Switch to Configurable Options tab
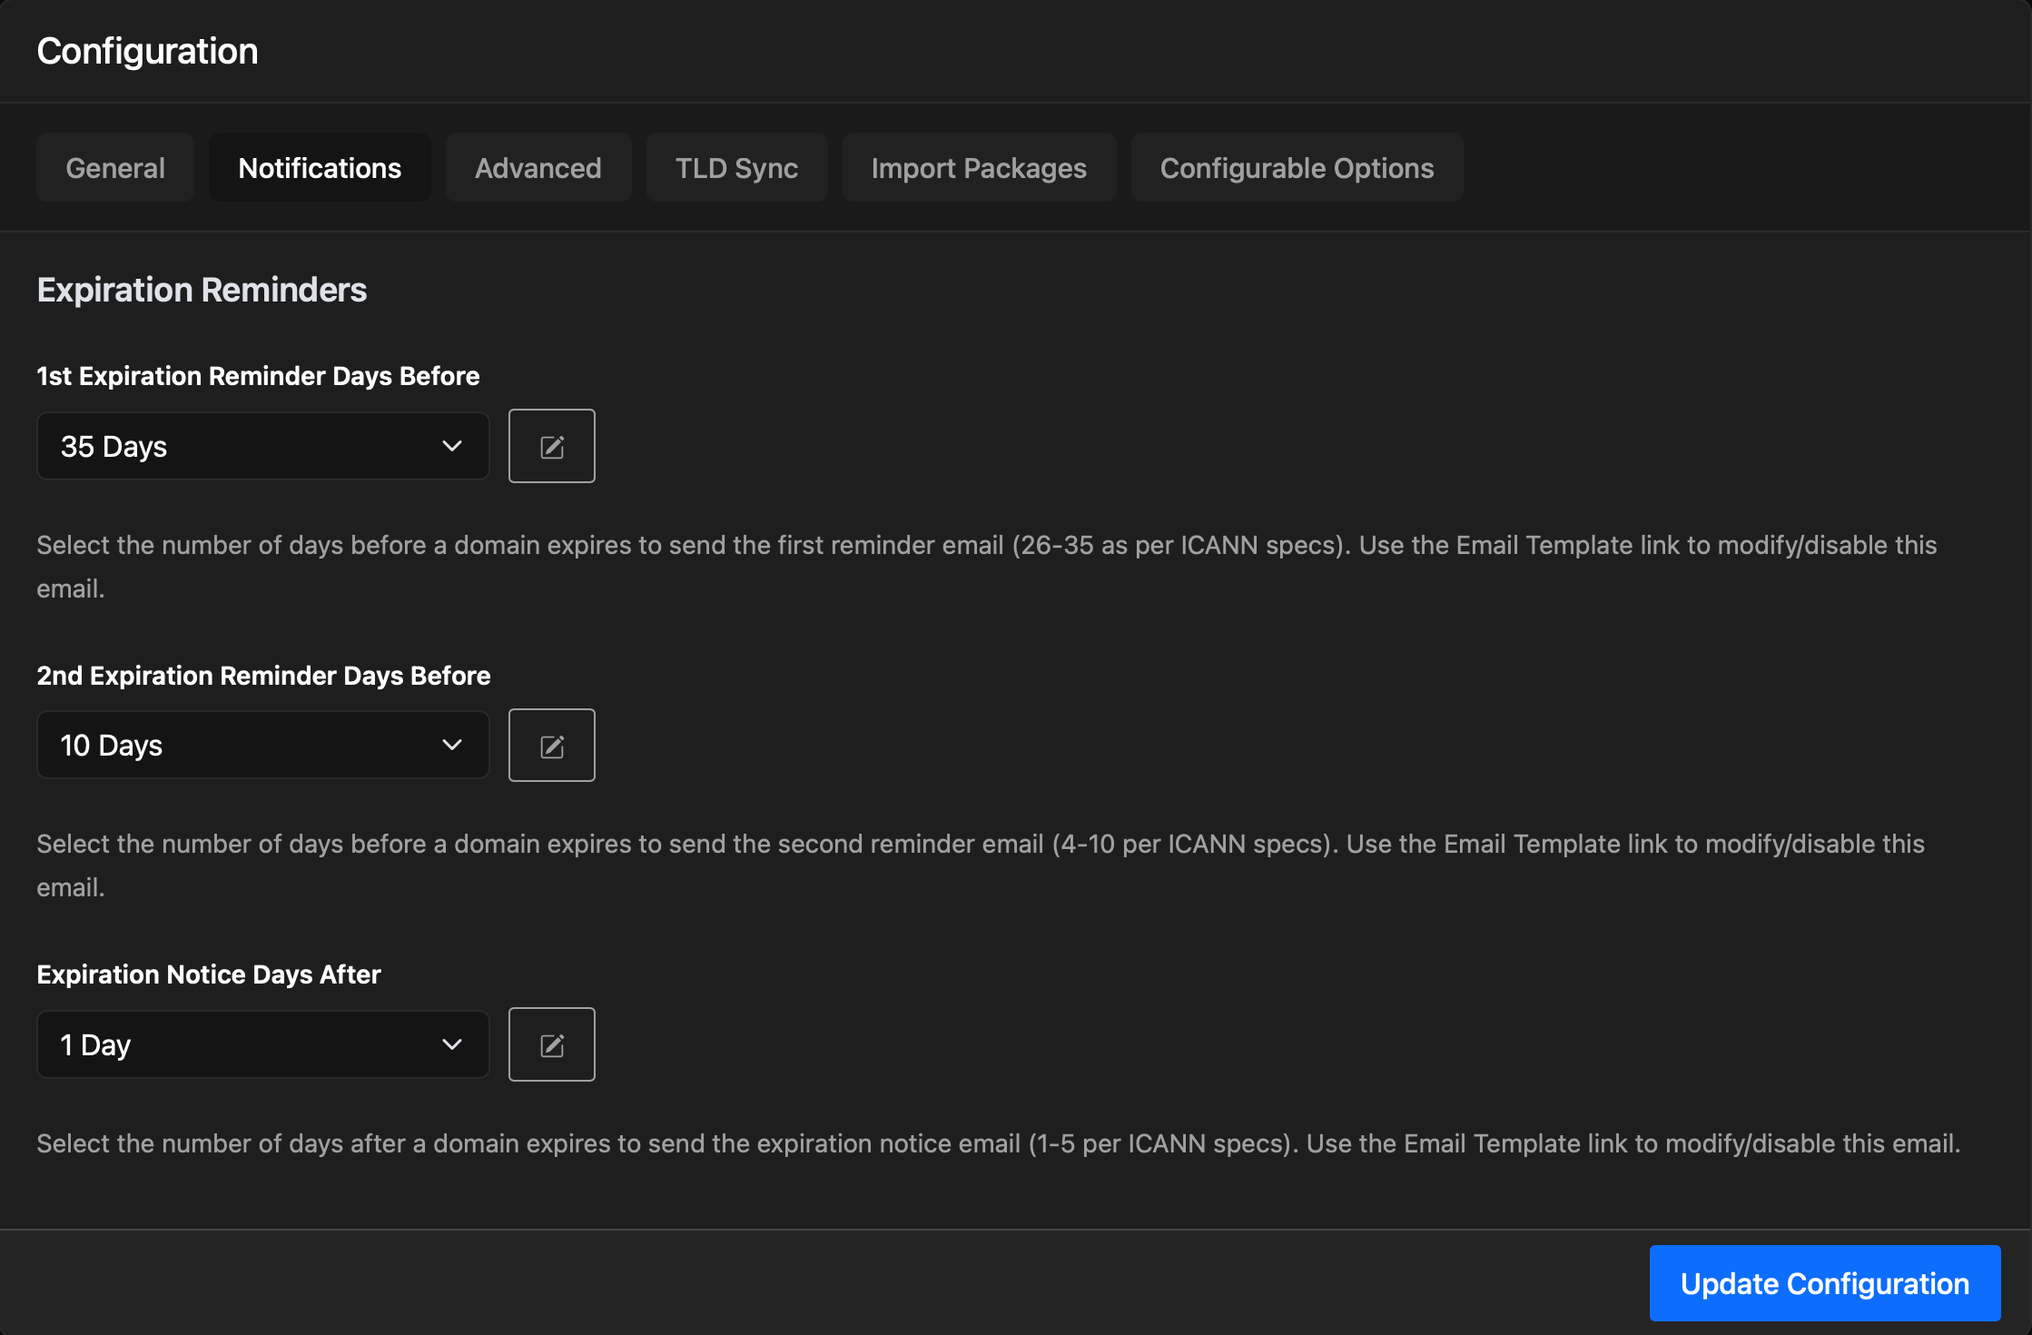The image size is (2032, 1335). [x=1297, y=168]
